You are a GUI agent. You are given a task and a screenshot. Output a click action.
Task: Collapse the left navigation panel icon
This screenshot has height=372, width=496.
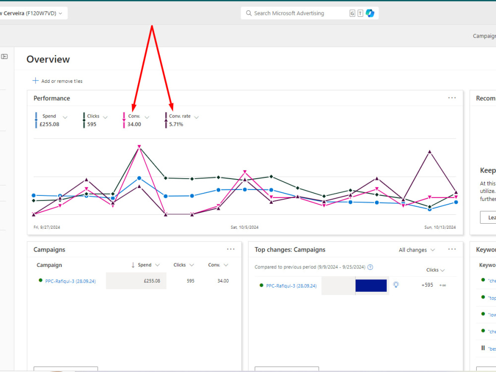[x=4, y=57]
